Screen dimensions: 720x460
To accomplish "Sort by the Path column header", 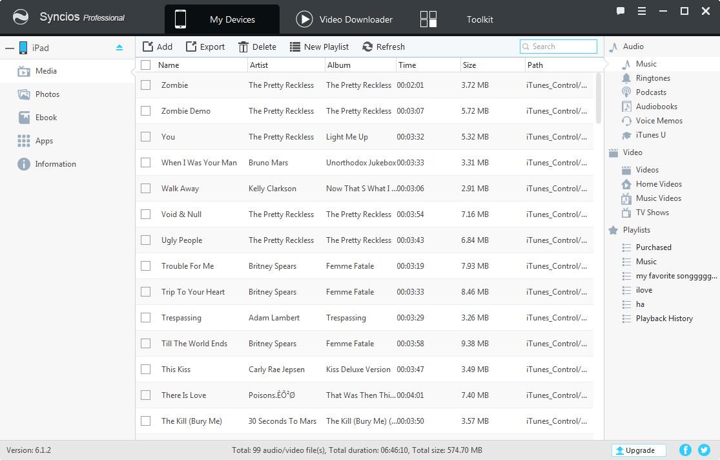I will (564, 65).
